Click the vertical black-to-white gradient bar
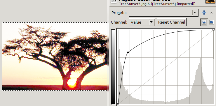This screenshot has height=106, width=216. 113,67
